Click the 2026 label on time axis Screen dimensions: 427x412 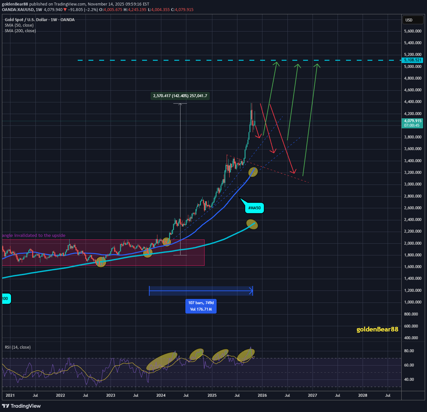(x=262, y=395)
